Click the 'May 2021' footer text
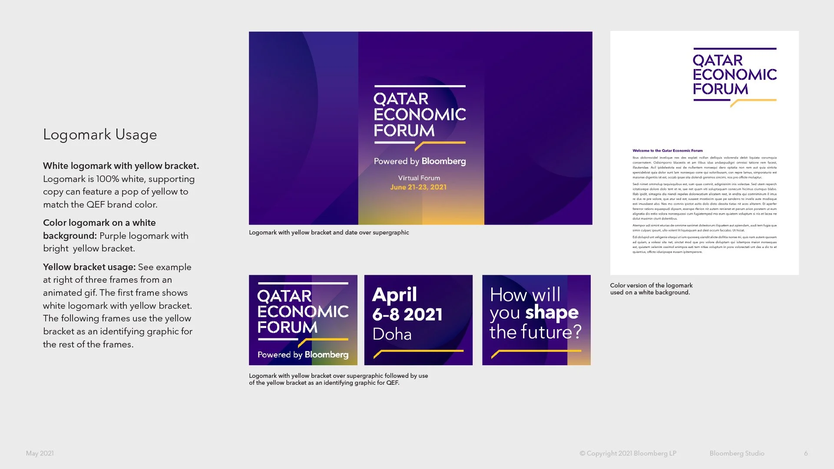834x469 pixels. pos(40,453)
